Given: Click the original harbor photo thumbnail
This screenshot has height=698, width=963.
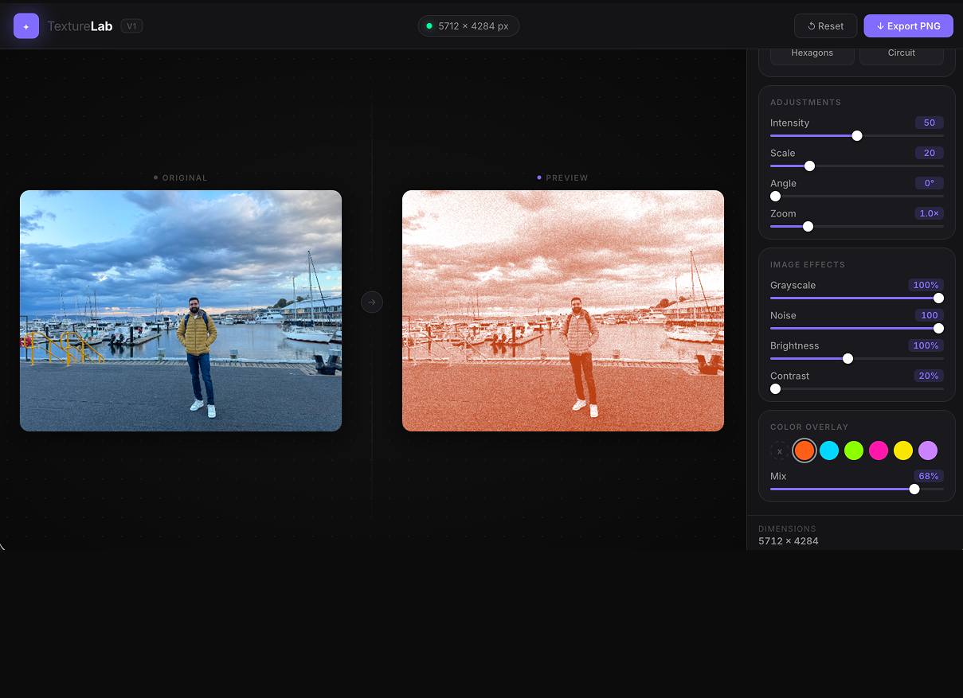Looking at the screenshot, I should click(x=181, y=310).
